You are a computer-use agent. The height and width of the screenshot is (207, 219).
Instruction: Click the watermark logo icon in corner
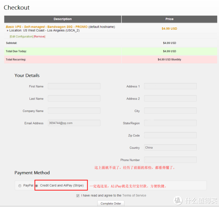point(178,200)
